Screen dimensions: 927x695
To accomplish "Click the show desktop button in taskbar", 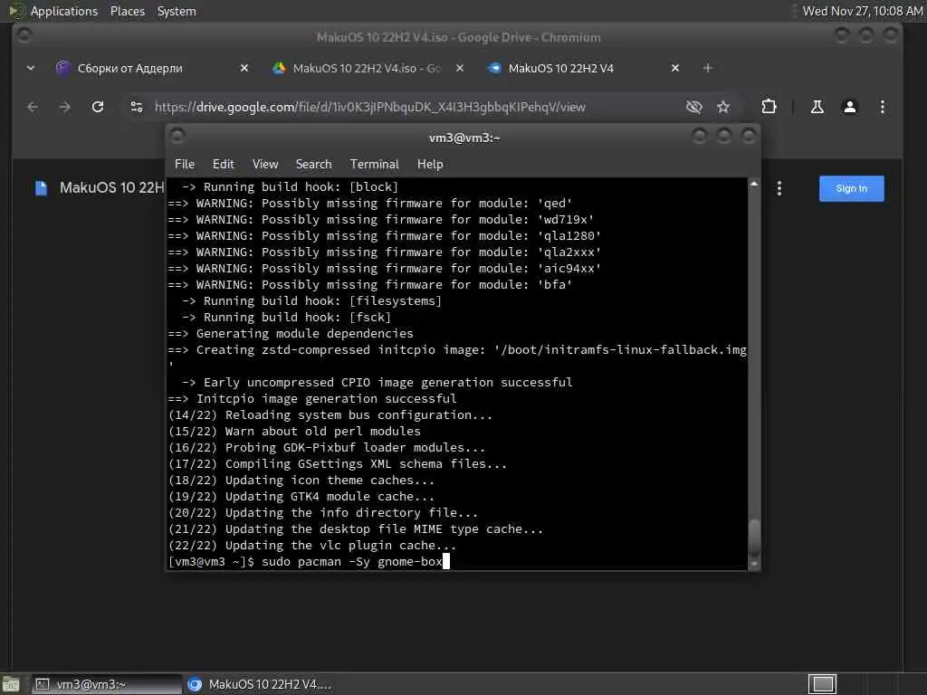I will click(11, 684).
